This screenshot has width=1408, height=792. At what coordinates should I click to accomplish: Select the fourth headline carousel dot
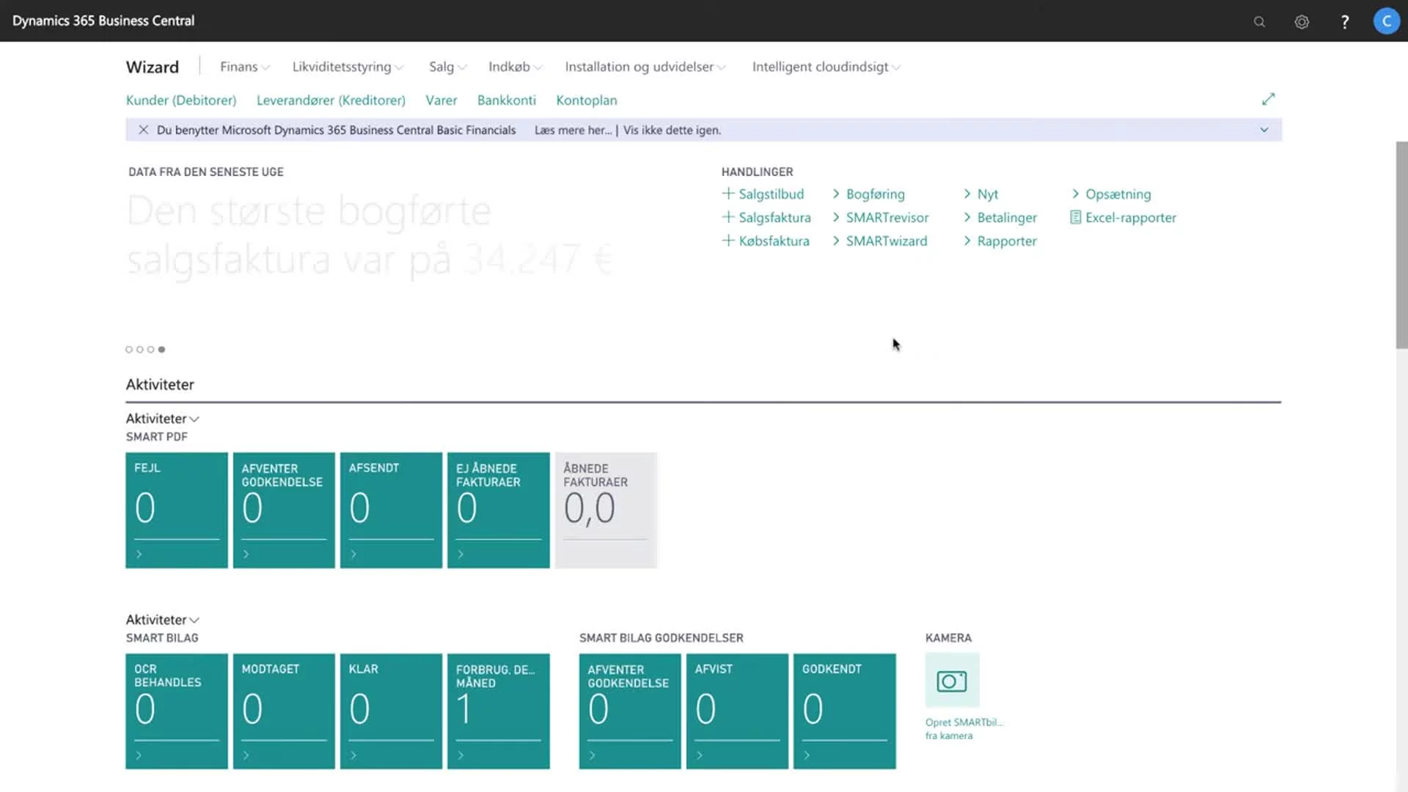coord(162,350)
